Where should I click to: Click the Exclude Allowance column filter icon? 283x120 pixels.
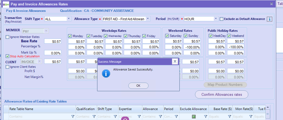(x=206, y=117)
